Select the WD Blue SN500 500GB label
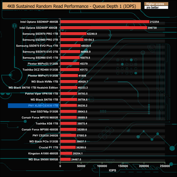The width and height of the screenshot is (177, 177). click(x=43, y=159)
